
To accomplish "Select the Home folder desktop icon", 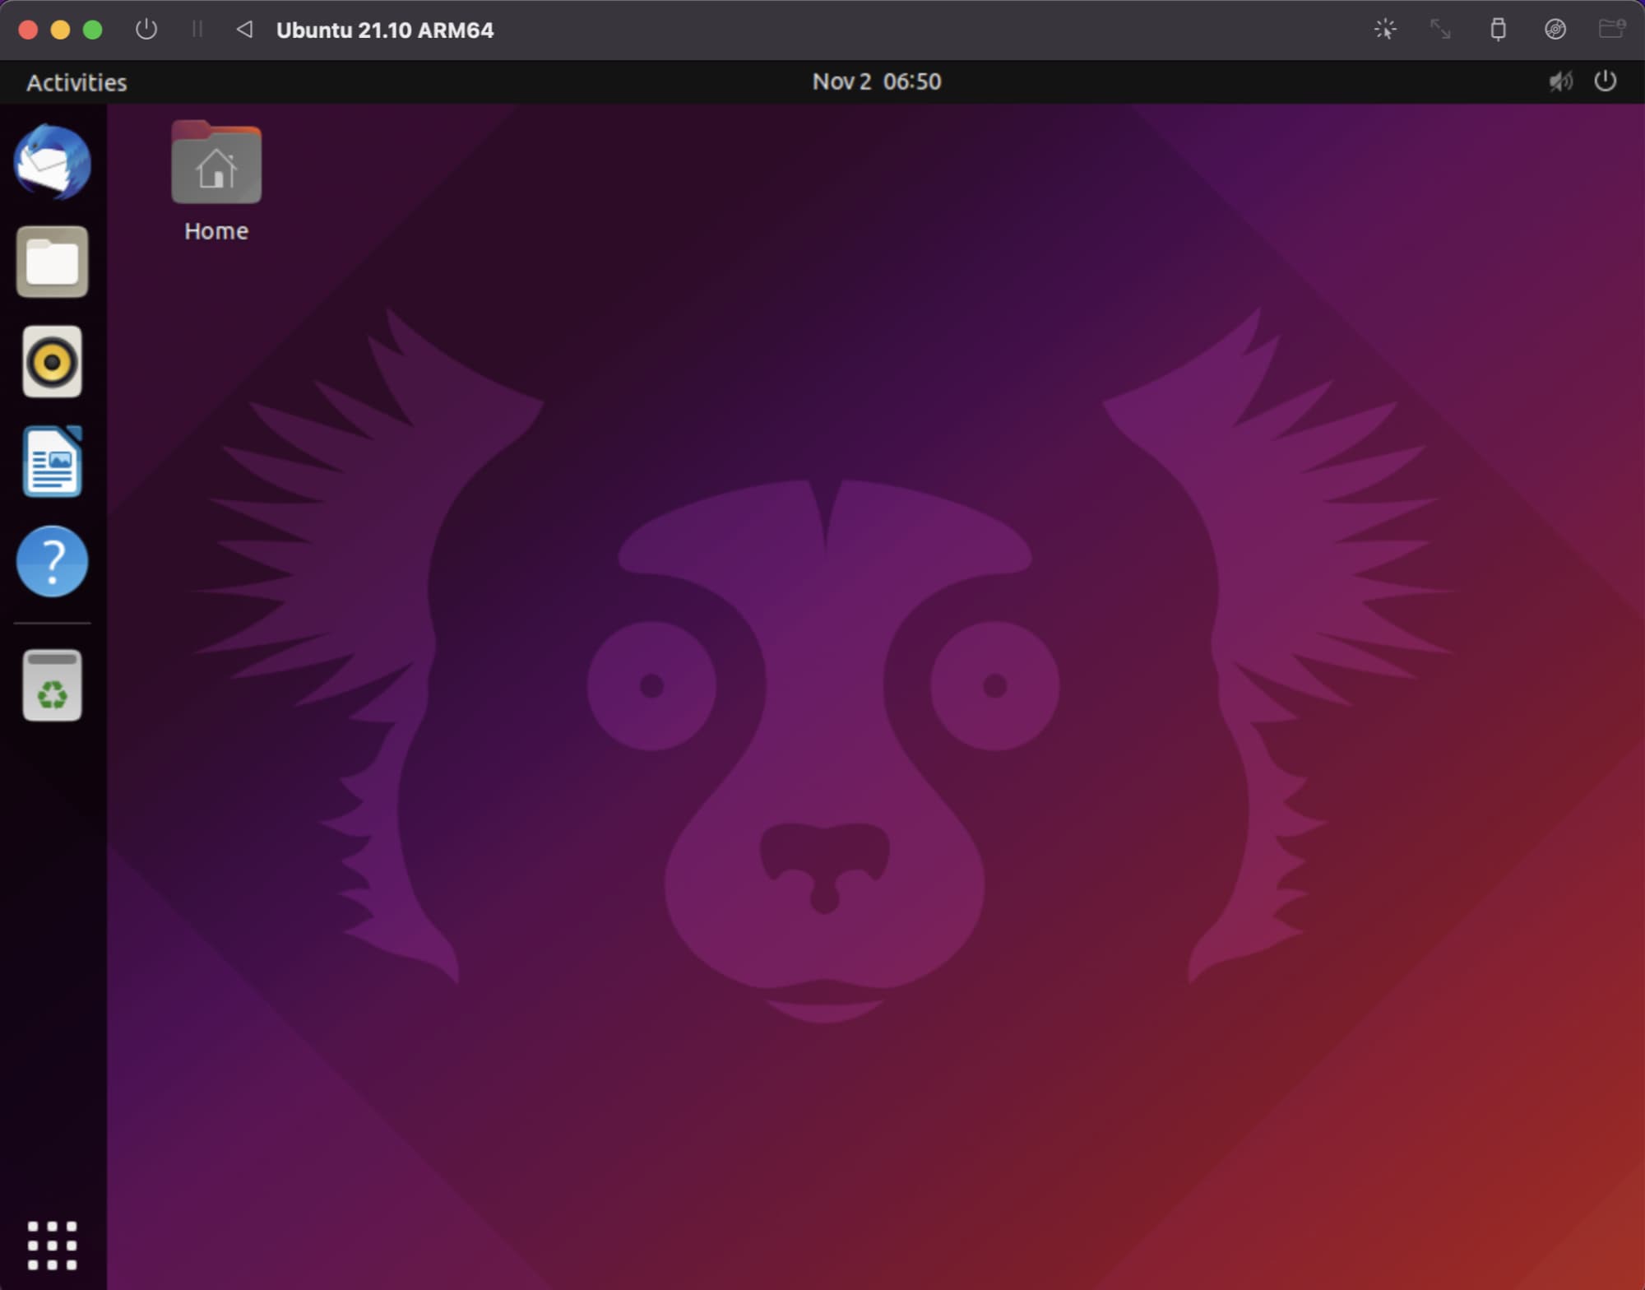I will tap(216, 181).
